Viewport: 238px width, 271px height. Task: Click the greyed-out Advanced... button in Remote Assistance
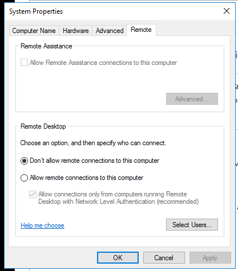point(192,98)
